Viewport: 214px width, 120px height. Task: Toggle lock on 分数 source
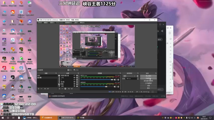pos(77,86)
